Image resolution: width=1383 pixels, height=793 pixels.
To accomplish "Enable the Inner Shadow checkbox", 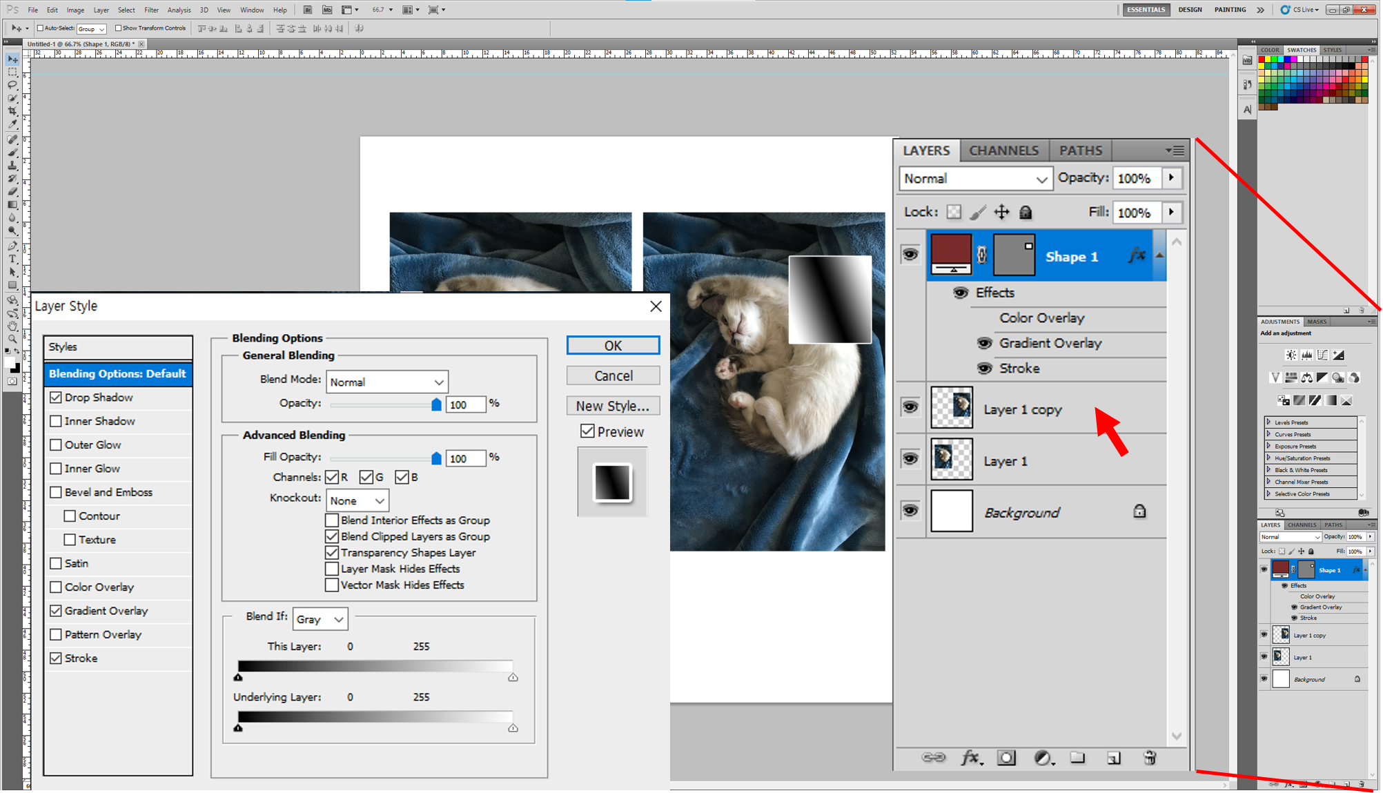I will pos(57,421).
